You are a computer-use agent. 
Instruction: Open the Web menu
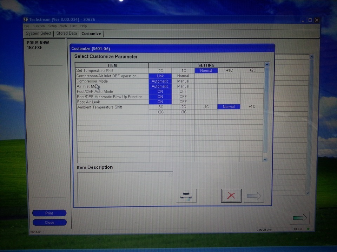pos(64,26)
